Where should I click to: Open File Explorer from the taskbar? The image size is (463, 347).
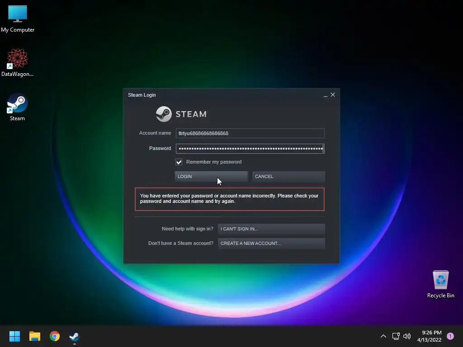point(34,336)
